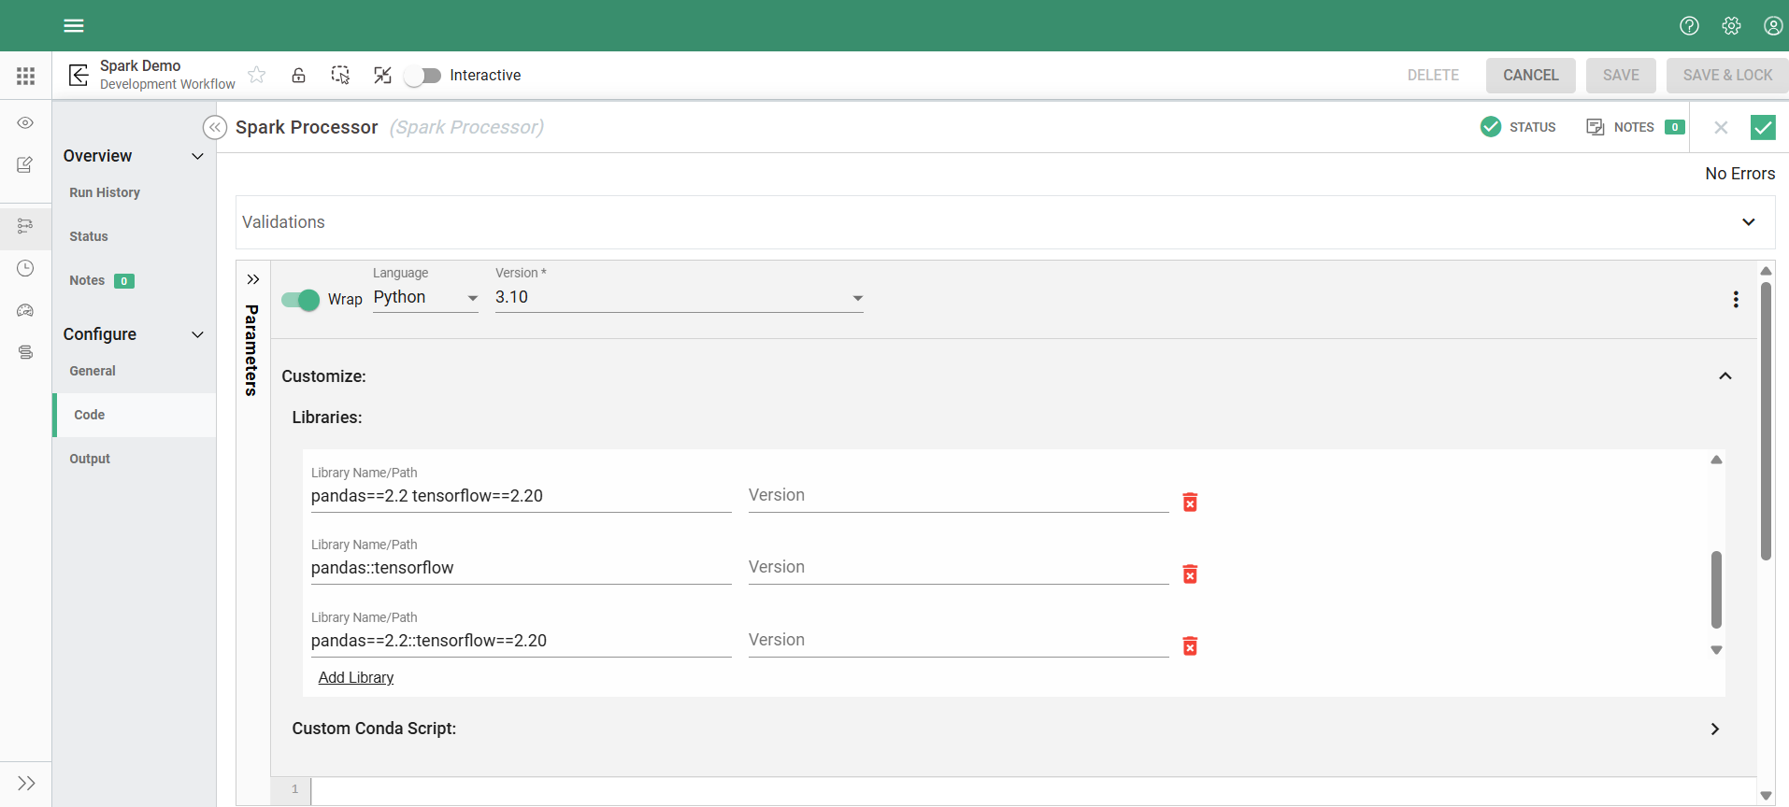Delete the pandas::tensorflow library row

(x=1190, y=574)
